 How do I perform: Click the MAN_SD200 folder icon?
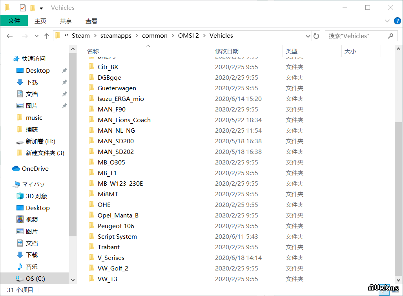(x=91, y=141)
